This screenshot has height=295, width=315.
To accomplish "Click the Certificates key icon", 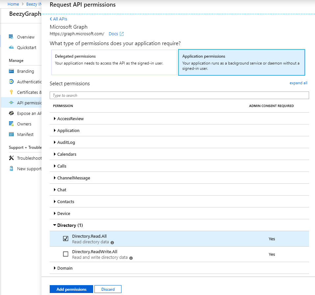I will [11, 92].
